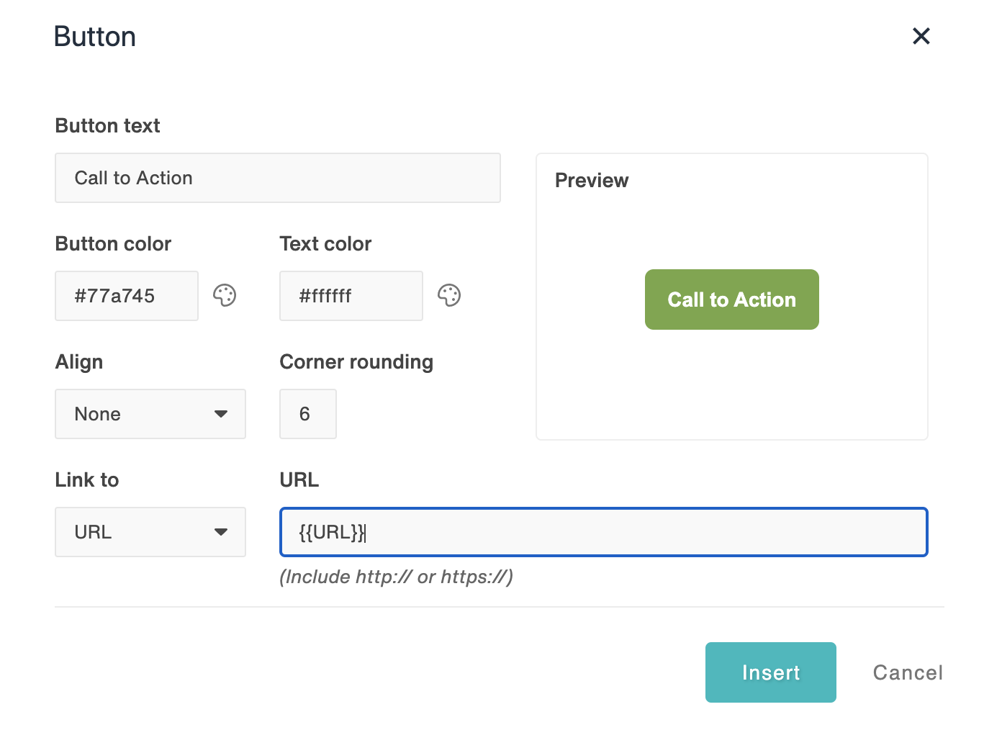Click inside the URL input field
The height and width of the screenshot is (730, 1002).
click(x=603, y=532)
